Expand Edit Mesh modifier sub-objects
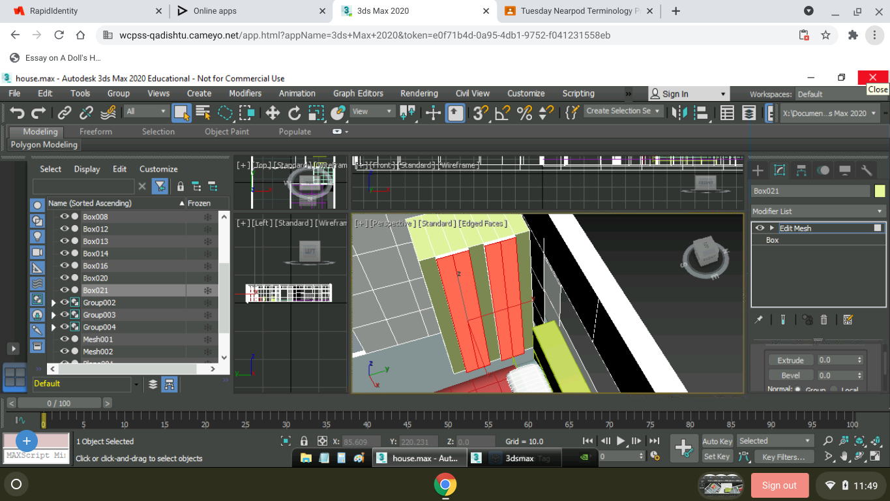Screen dimensions: 890x501 [x=772, y=228]
